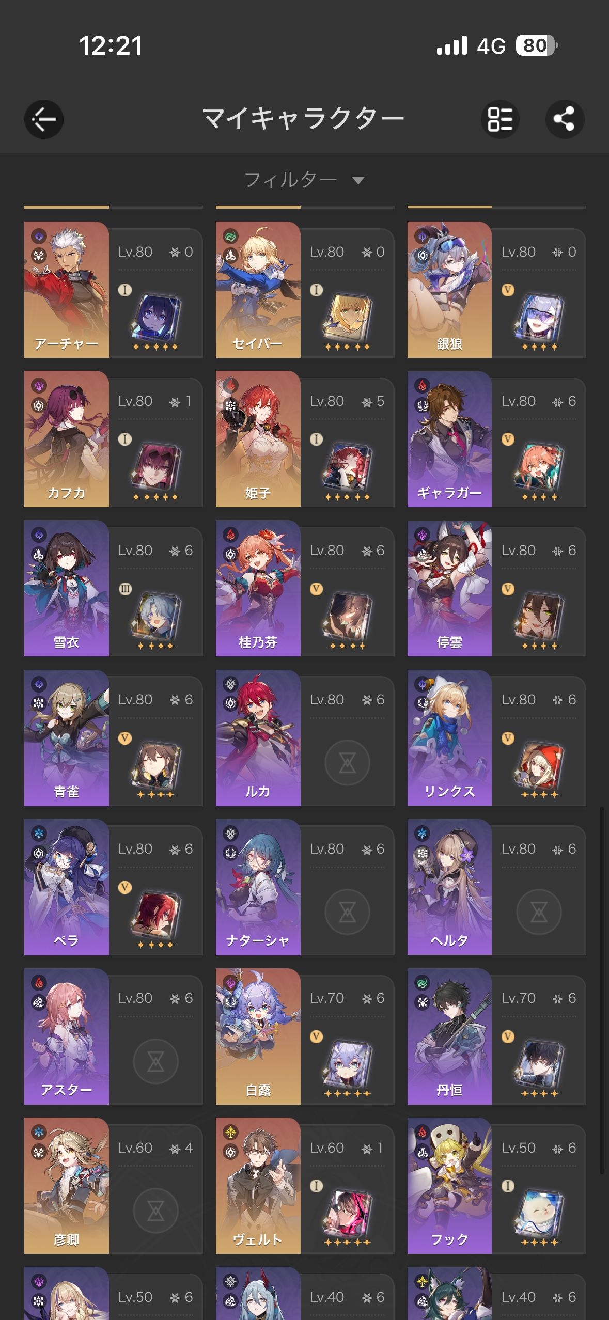Click the フィルター dropdown arrow

coord(358,180)
